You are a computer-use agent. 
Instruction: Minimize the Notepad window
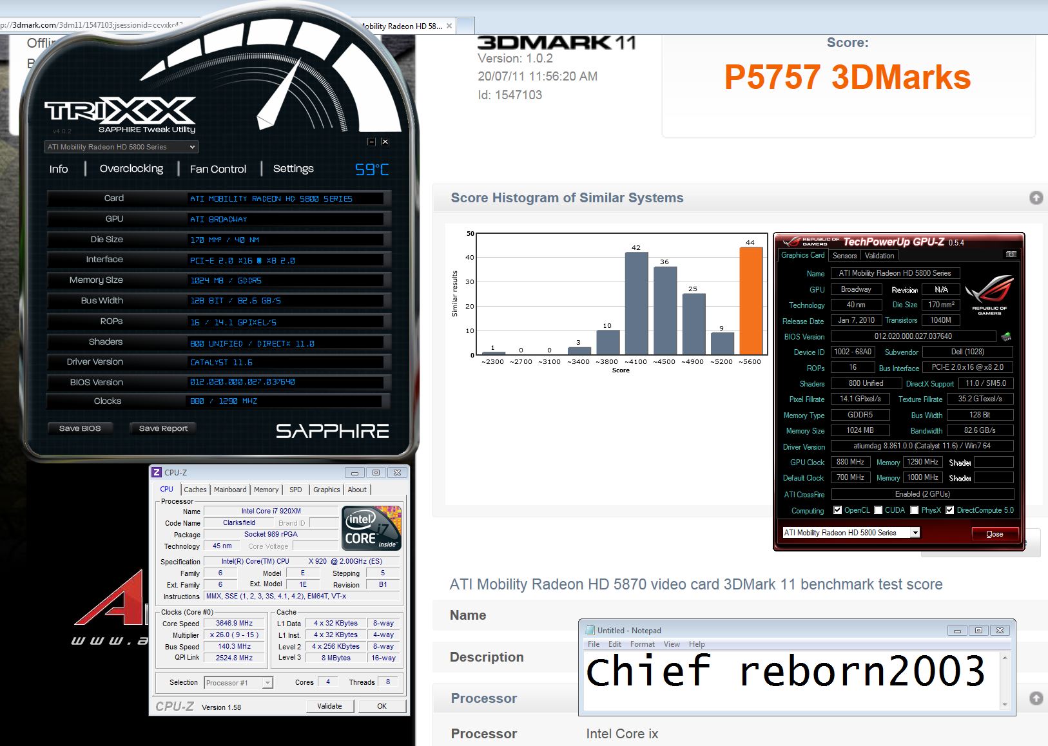coord(957,630)
